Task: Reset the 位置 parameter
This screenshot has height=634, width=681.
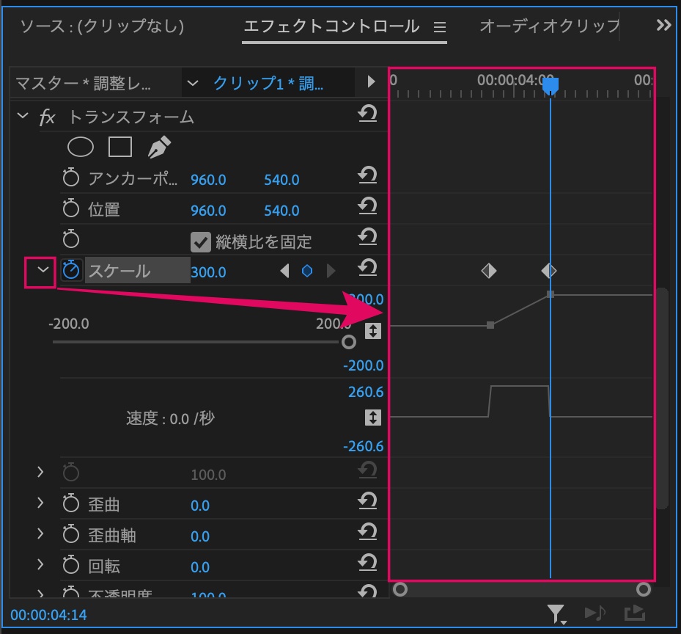Action: coord(367,206)
